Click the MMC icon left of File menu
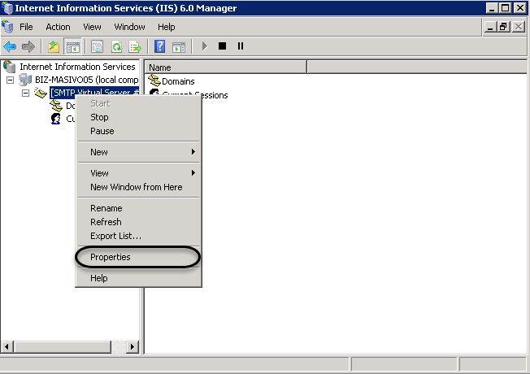 coord(7,27)
